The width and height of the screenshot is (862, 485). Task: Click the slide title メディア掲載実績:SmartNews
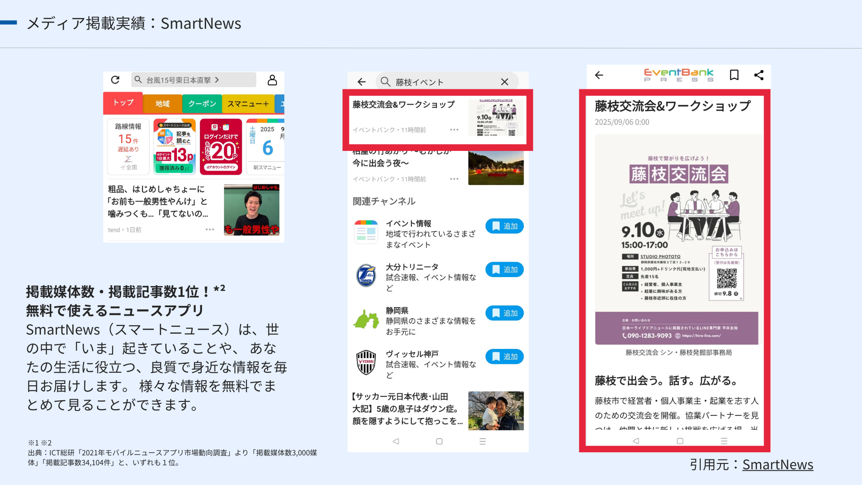tap(134, 23)
